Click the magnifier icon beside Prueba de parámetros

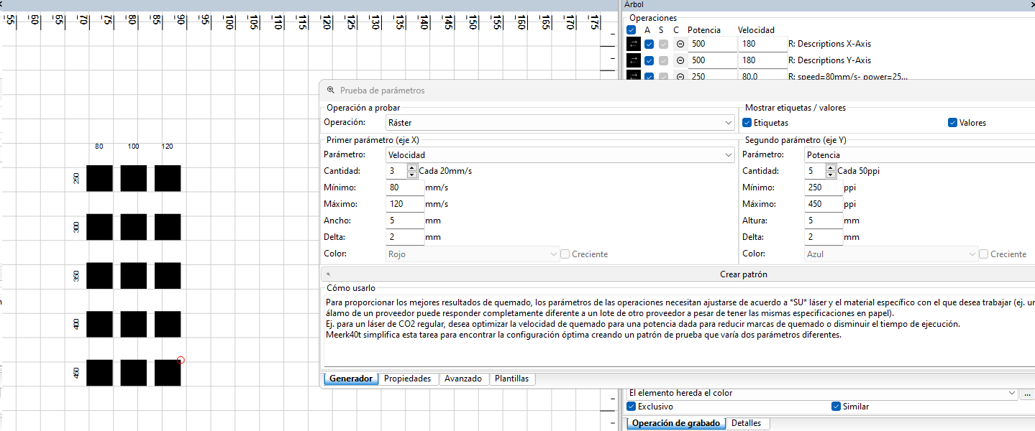[331, 91]
